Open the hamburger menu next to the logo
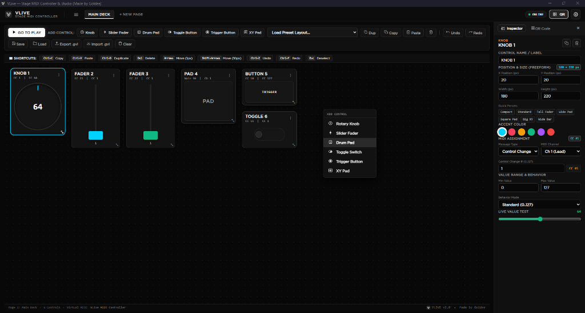 76,14
